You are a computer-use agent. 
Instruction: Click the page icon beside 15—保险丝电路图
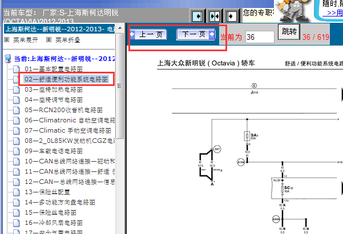coord(17,212)
